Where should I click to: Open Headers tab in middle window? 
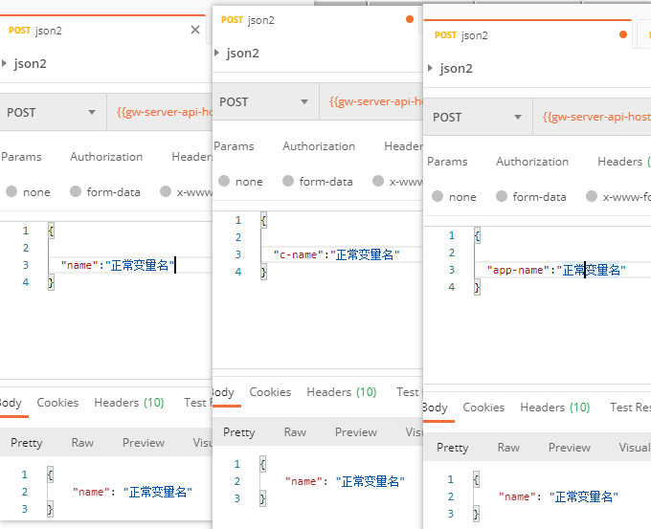[404, 146]
